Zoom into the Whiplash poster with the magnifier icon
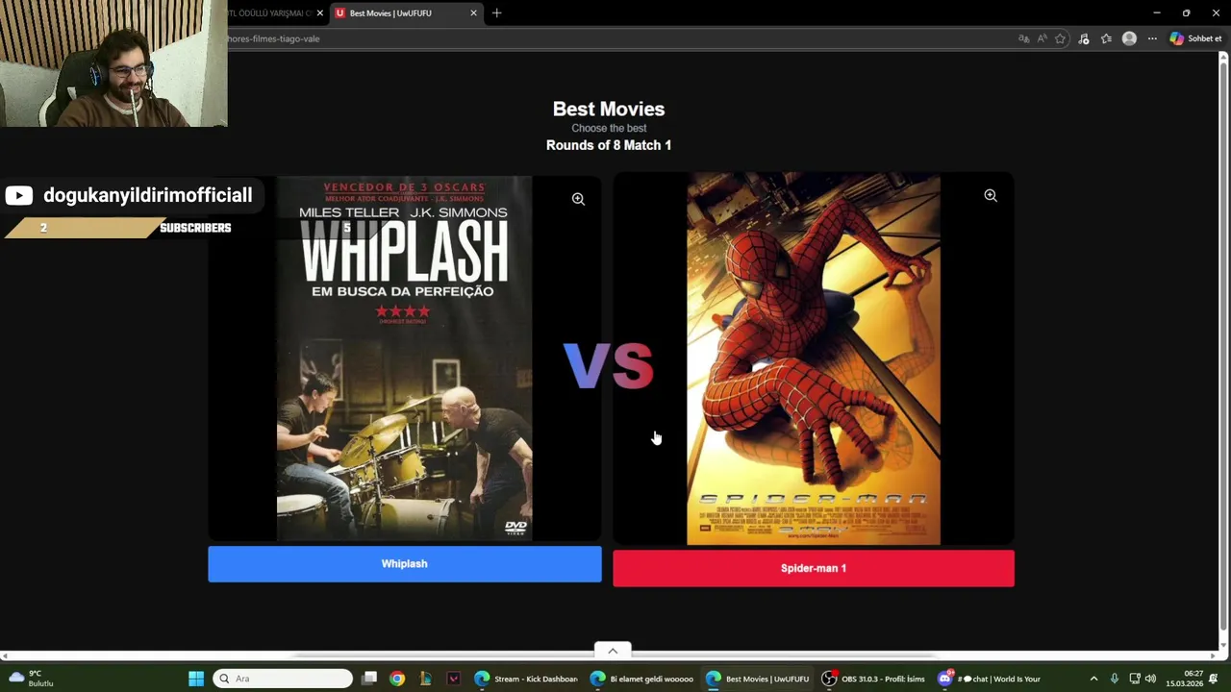The width and height of the screenshot is (1231, 692). (578, 199)
